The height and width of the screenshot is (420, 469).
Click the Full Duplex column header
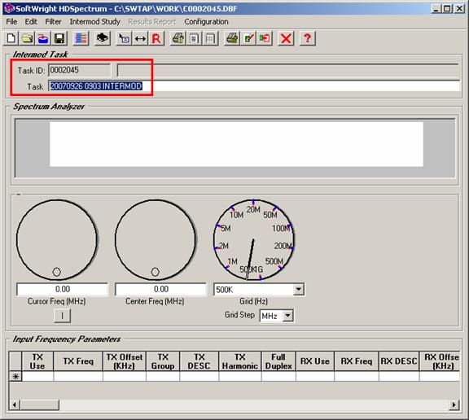pyautogui.click(x=278, y=361)
